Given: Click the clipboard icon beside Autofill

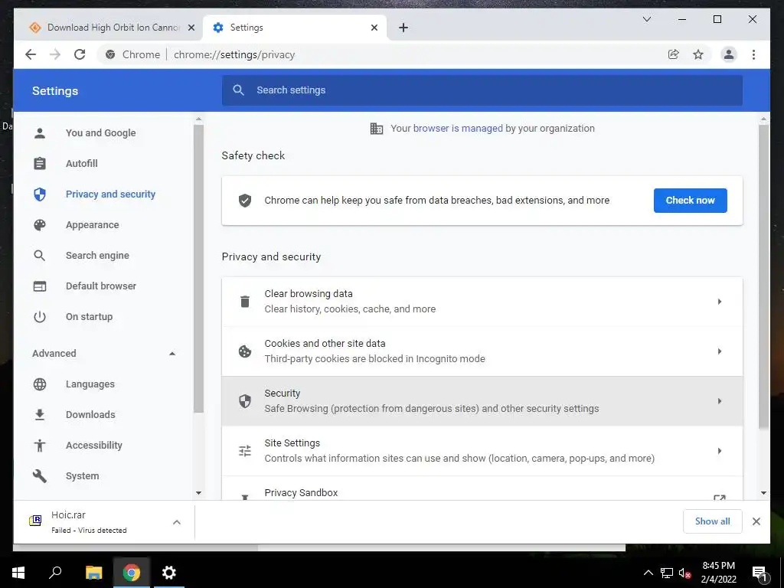Looking at the screenshot, I should coord(40,164).
